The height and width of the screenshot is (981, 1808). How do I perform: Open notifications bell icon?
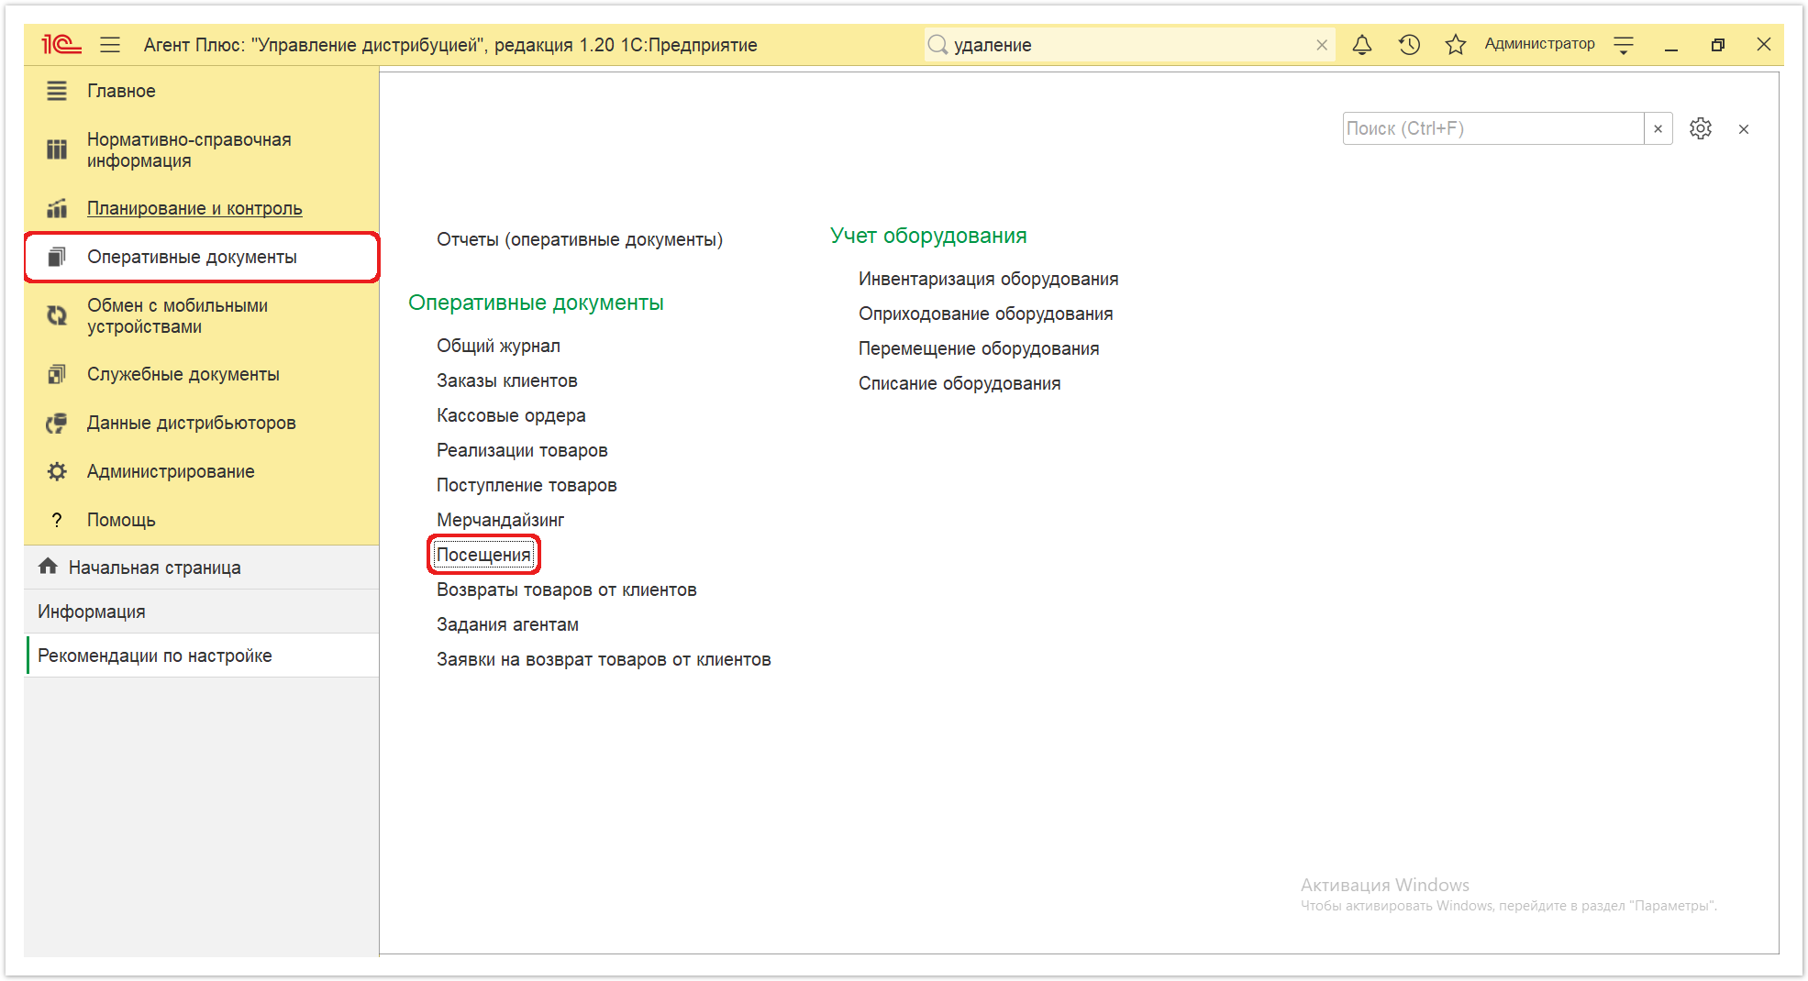(x=1362, y=44)
